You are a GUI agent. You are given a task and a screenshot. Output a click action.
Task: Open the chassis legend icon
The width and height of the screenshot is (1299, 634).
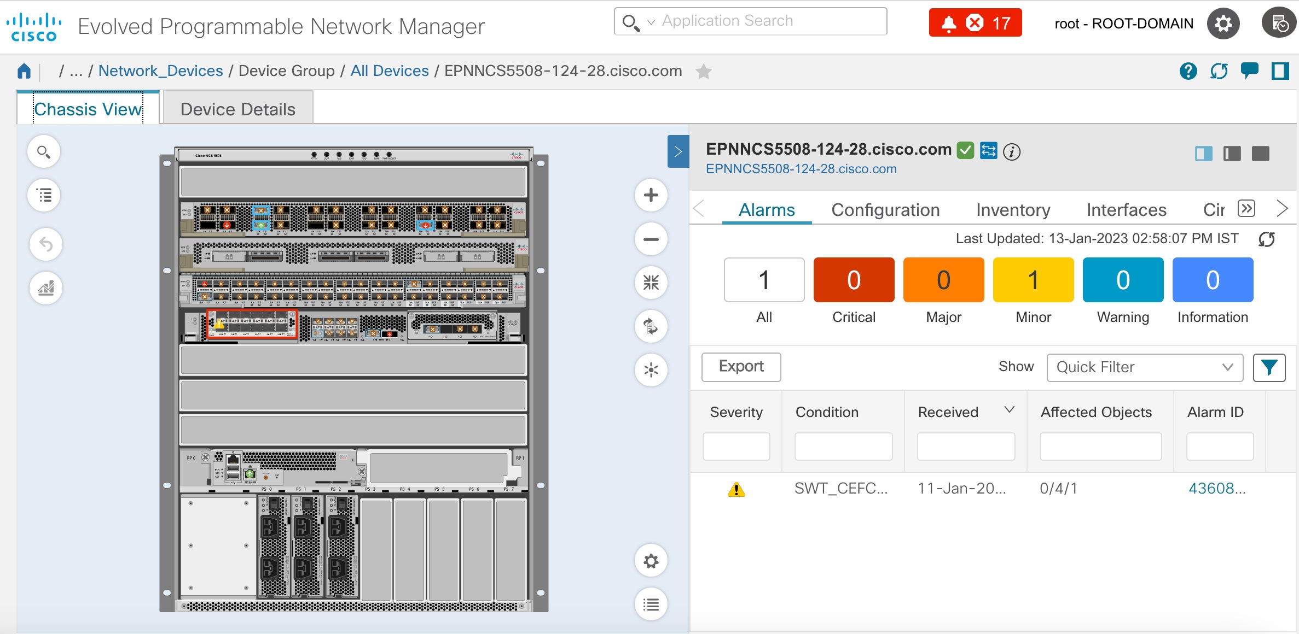pyautogui.click(x=44, y=195)
